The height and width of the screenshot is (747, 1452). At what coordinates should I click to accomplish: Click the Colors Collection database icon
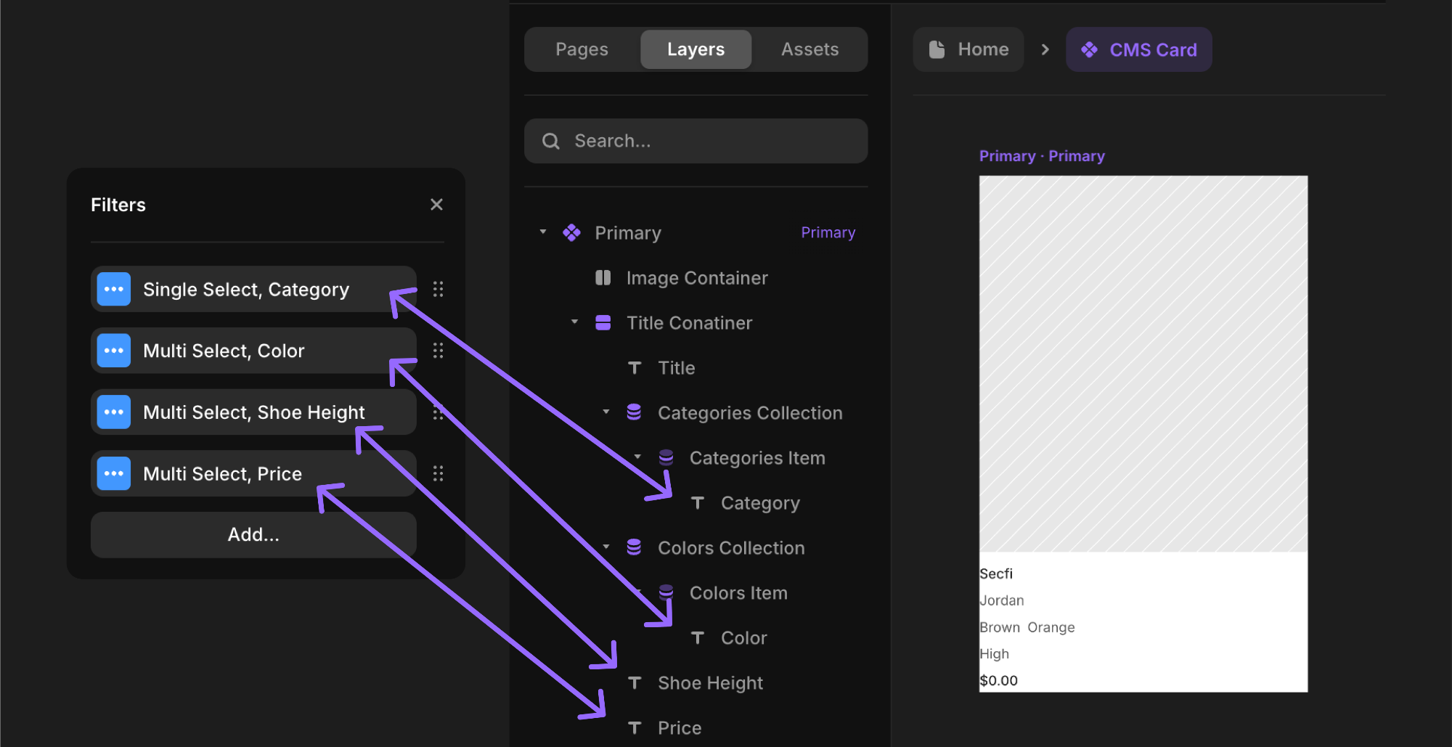coord(634,547)
